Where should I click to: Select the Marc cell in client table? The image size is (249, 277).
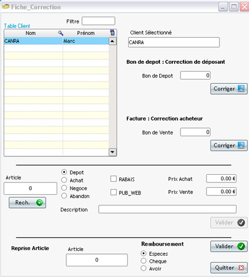pyautogui.click(x=86, y=41)
